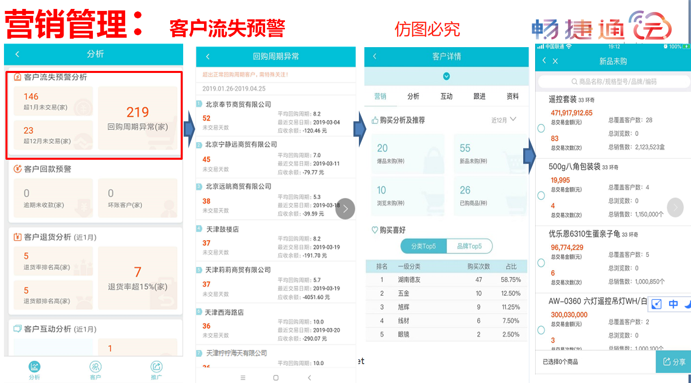Switch to the 品牌Top5 toggle

point(469,246)
